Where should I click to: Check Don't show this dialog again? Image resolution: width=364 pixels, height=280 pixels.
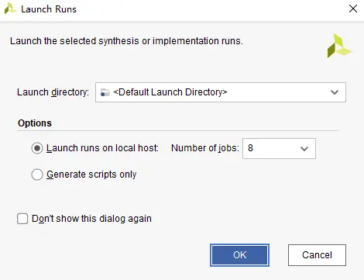tap(22, 219)
